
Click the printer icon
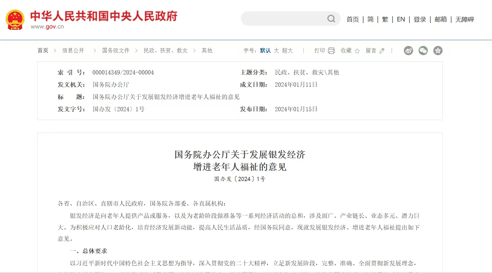tap(331, 51)
